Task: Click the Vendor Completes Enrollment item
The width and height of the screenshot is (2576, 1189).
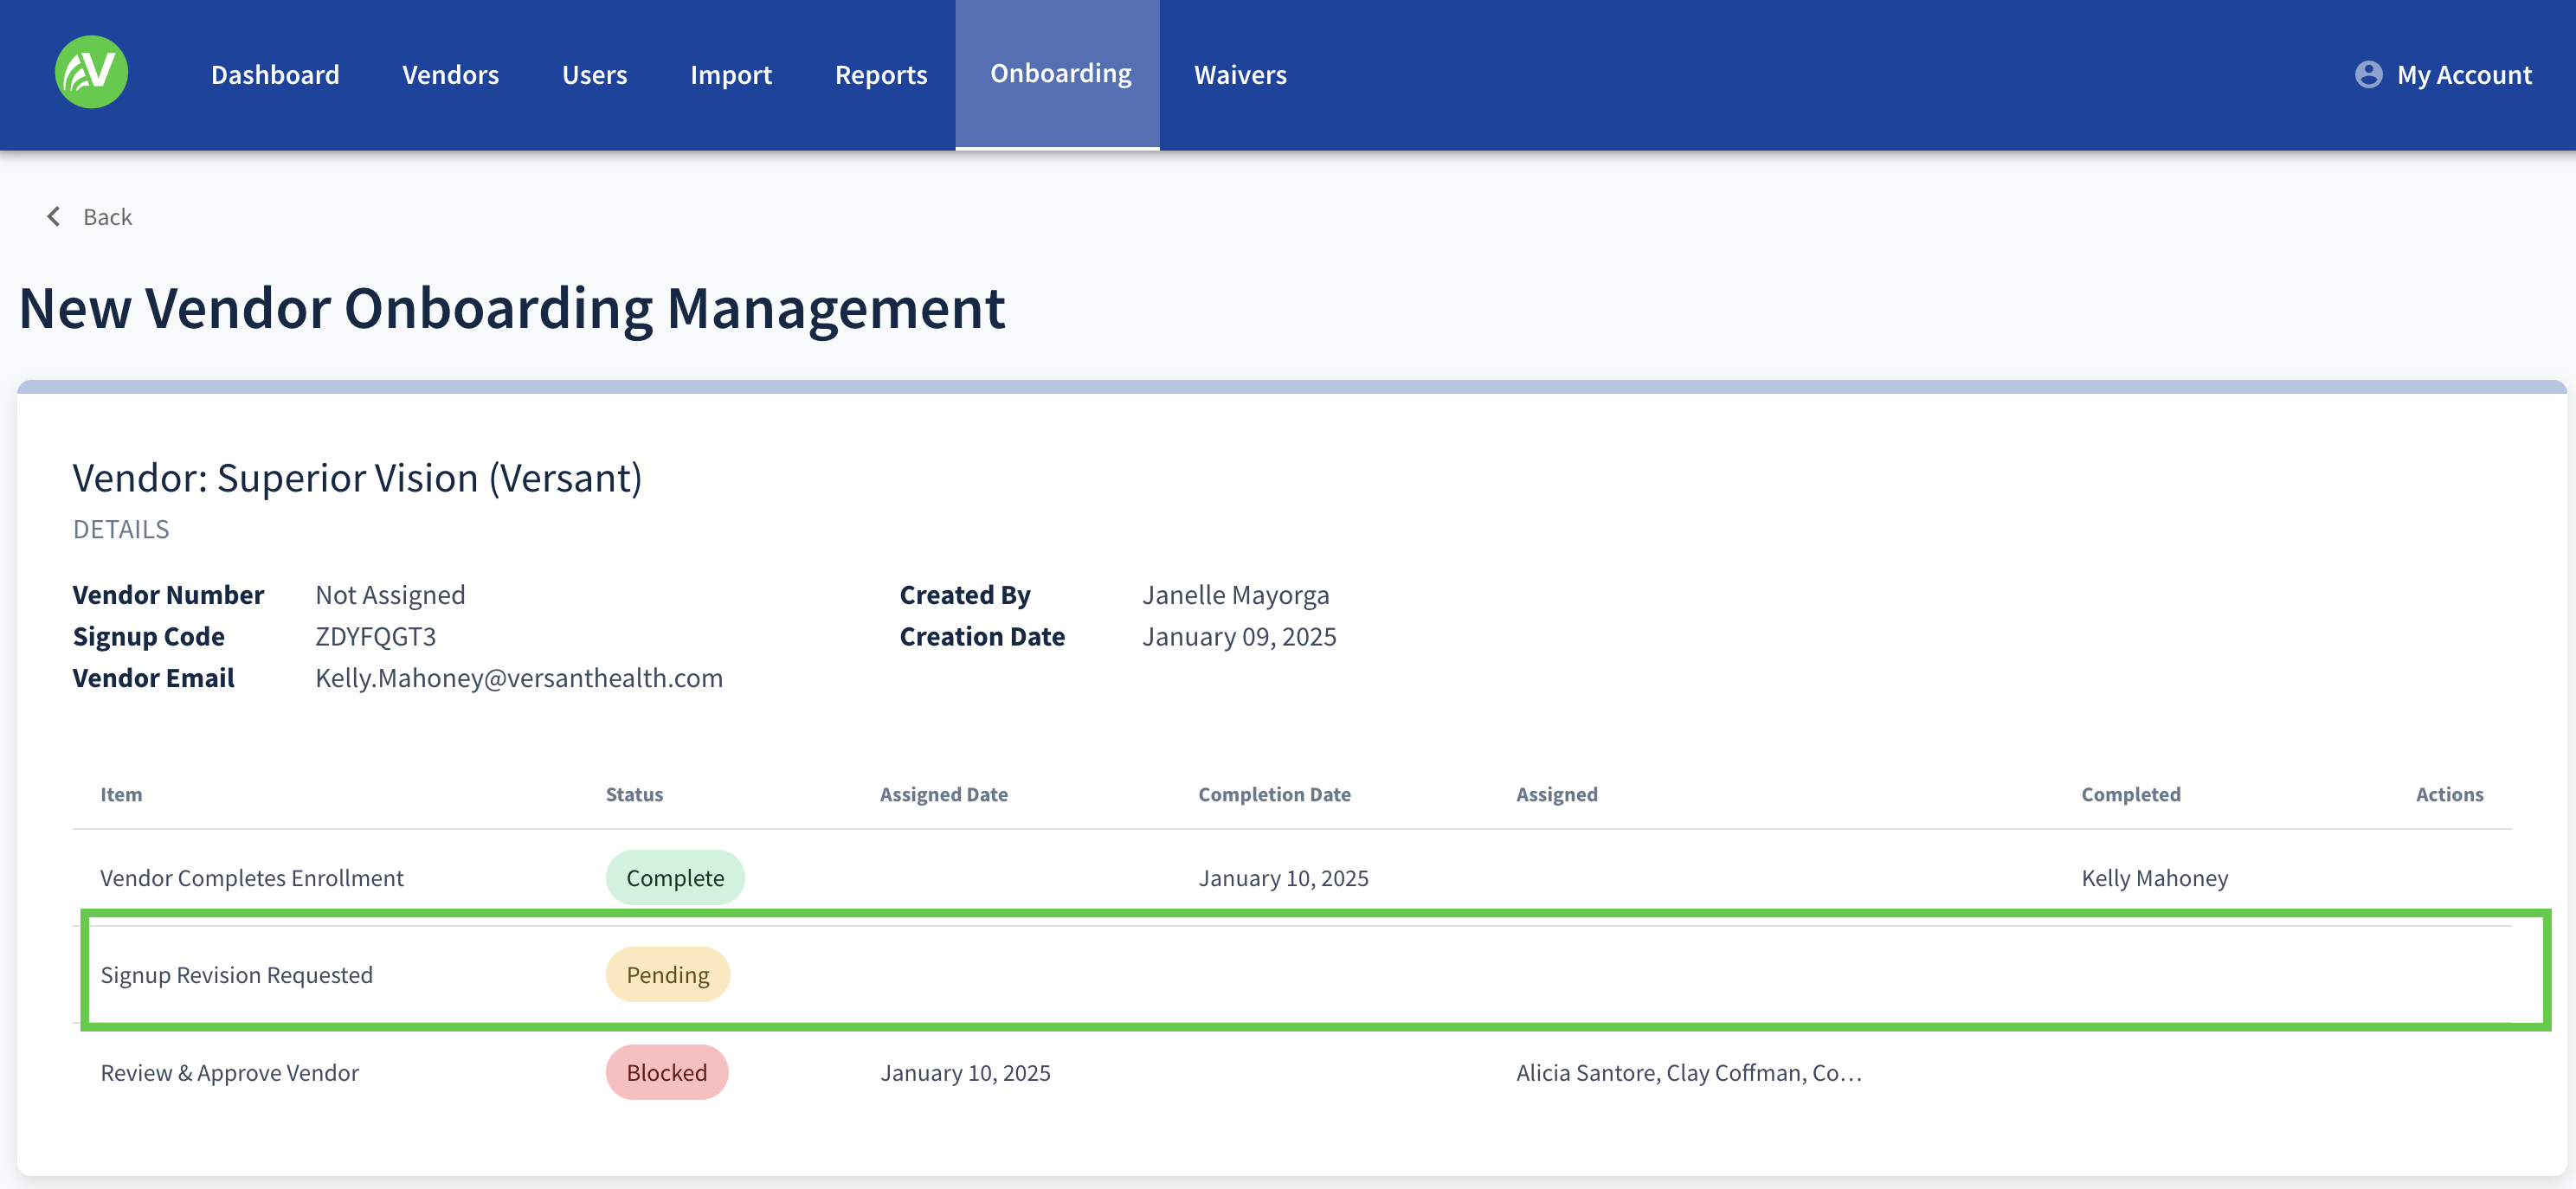Action: pyautogui.click(x=251, y=877)
